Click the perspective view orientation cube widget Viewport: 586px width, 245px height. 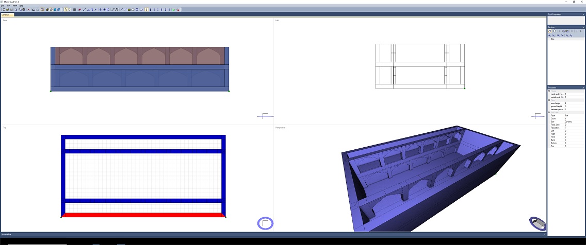pyautogui.click(x=538, y=223)
